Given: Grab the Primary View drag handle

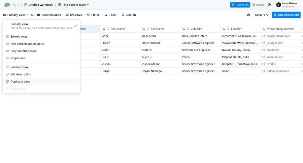Looking at the screenshot, I should point(7,26).
